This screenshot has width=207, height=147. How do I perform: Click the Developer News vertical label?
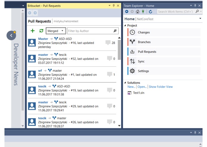click(16, 65)
